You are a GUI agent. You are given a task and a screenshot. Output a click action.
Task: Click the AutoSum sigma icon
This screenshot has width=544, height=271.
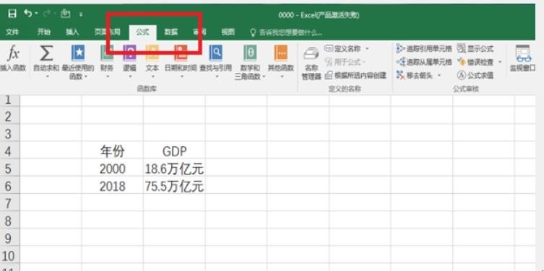coord(46,53)
